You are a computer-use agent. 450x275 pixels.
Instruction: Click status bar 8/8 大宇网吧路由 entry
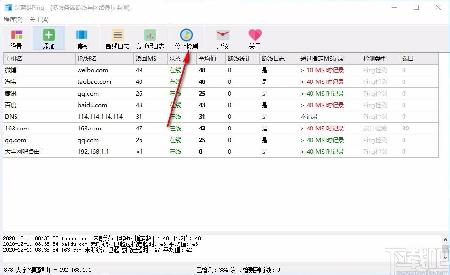click(x=47, y=270)
